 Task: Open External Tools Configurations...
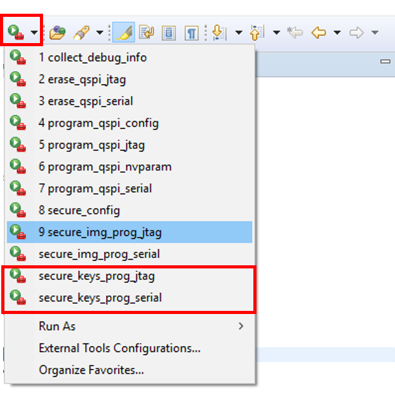pos(130,348)
